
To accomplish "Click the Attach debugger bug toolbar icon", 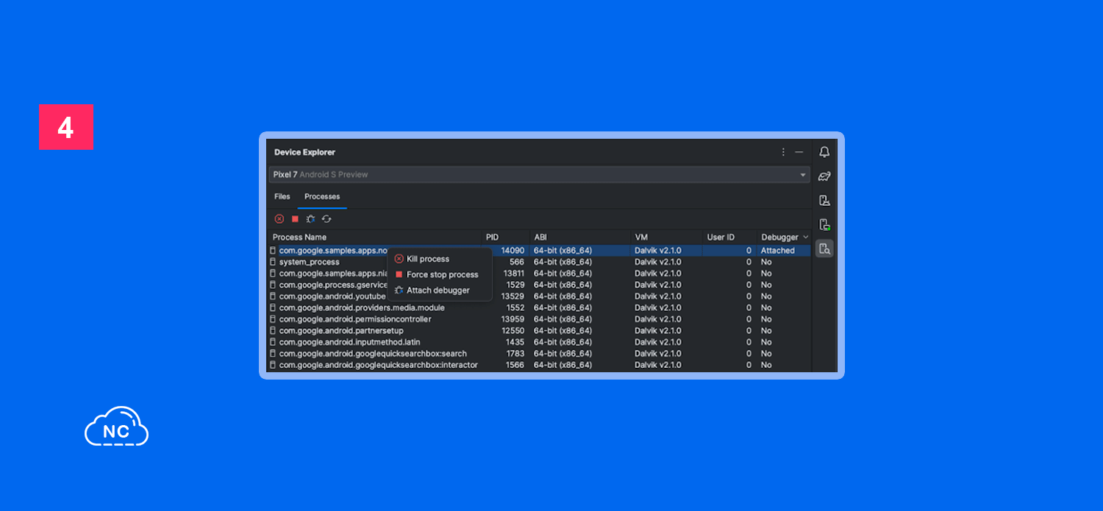I will click(x=310, y=219).
